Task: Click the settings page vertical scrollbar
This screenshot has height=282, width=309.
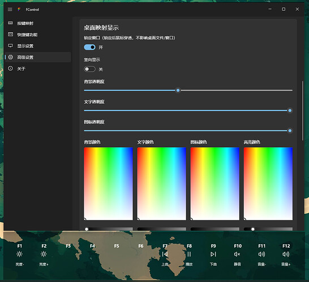Action: coord(303,111)
